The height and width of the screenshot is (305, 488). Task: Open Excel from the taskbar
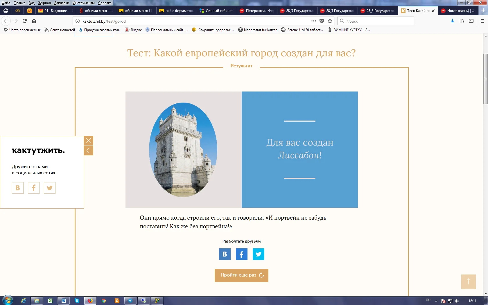point(50,301)
